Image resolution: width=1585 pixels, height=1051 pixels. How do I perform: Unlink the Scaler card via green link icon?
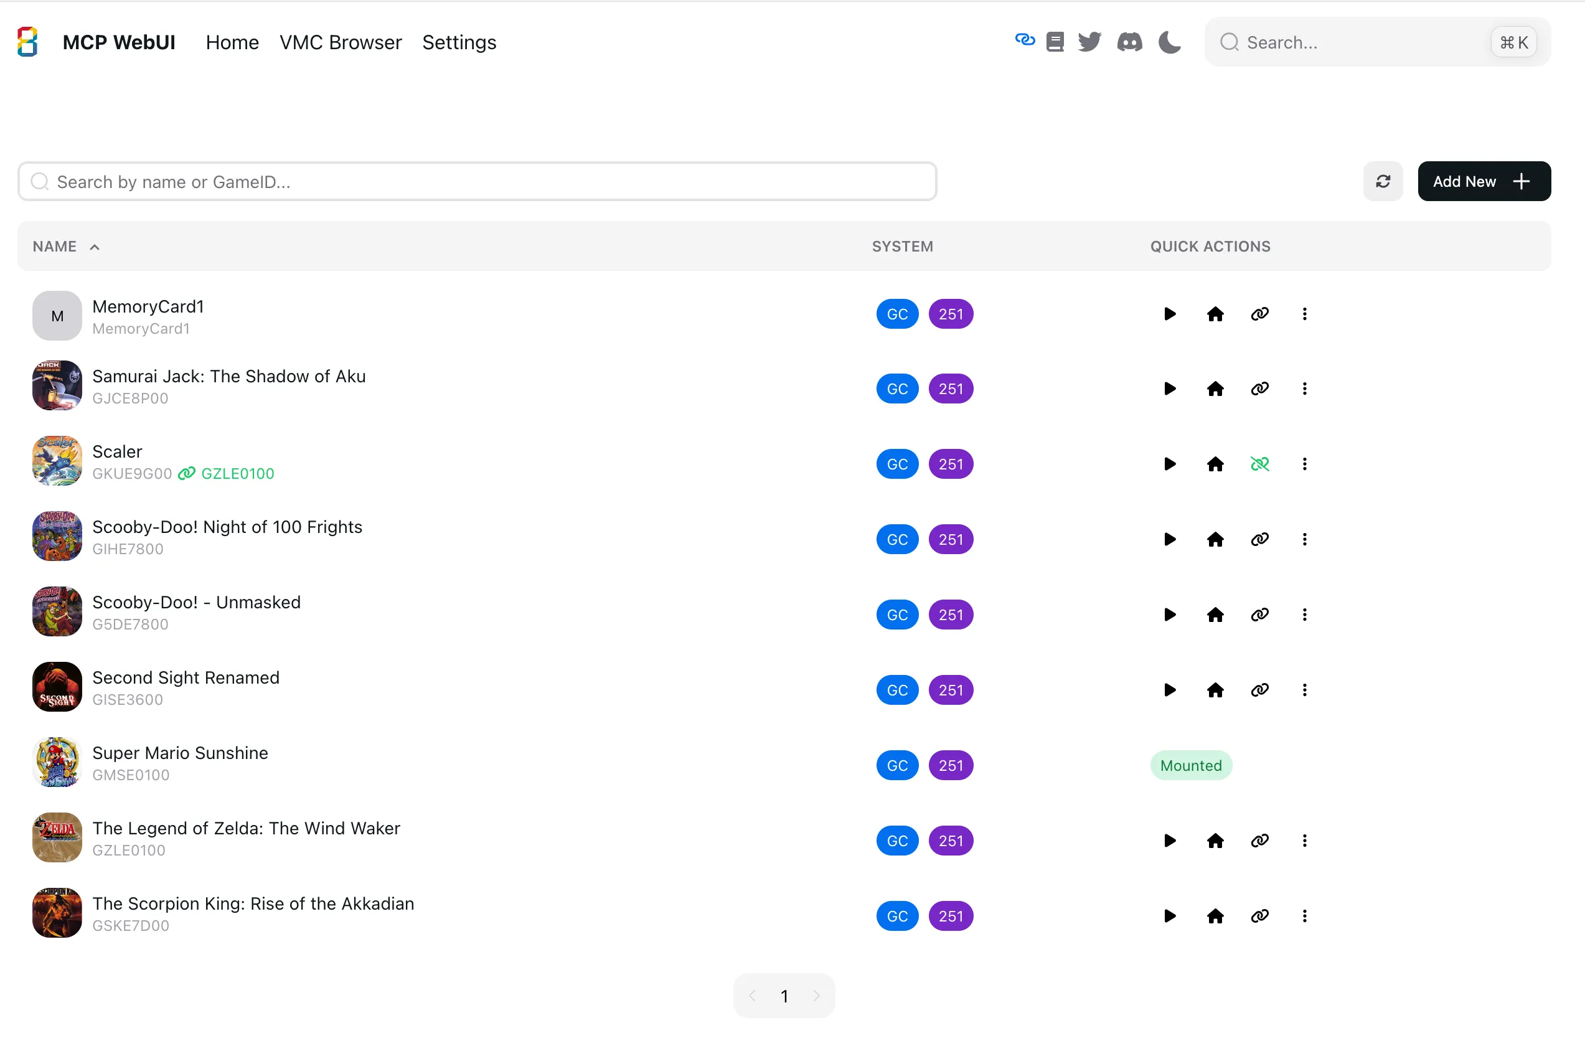click(x=1259, y=464)
